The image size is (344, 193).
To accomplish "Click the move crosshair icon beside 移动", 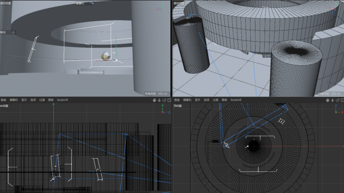I will pyautogui.click(x=14, y=33).
